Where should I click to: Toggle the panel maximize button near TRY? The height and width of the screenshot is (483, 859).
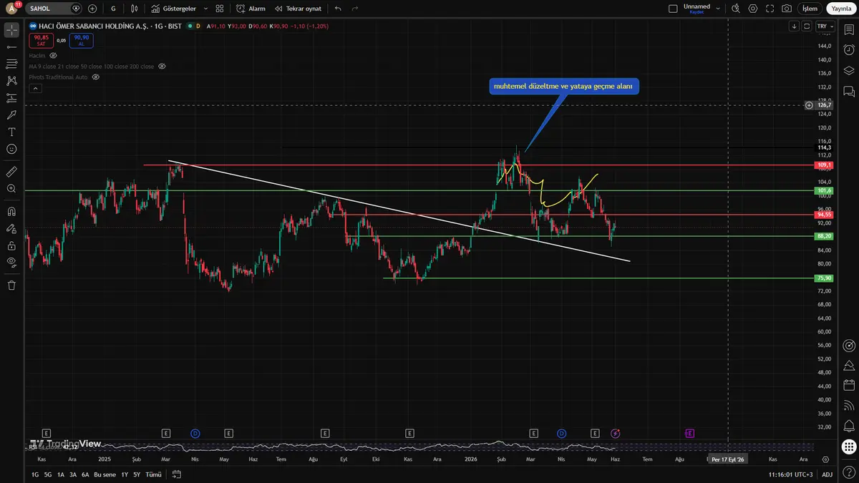click(807, 26)
